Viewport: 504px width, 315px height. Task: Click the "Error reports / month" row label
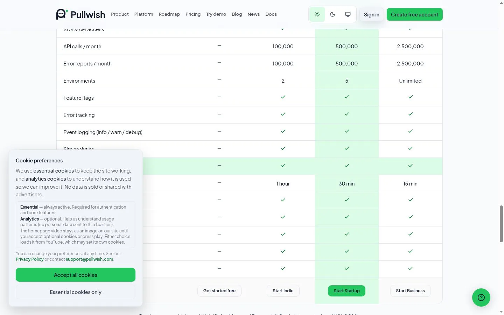[87, 64]
